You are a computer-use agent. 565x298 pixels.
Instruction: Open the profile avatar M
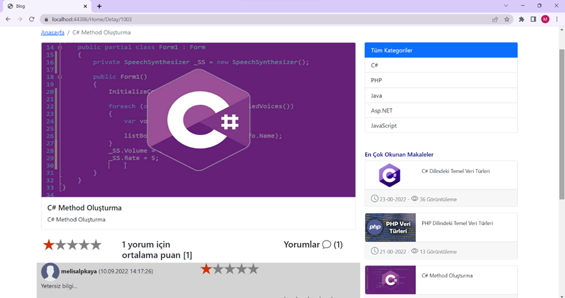tap(545, 20)
